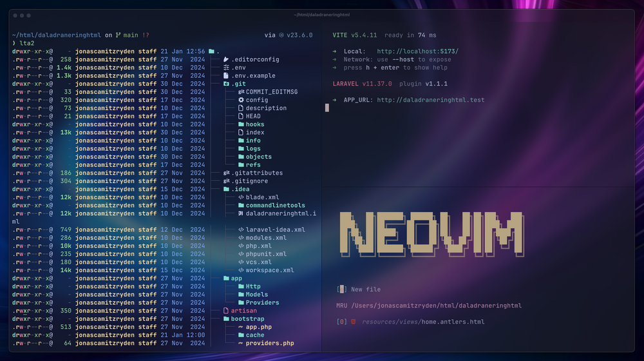The image size is (644, 361).
Task: Click the php.xml file name
Action: click(259, 246)
